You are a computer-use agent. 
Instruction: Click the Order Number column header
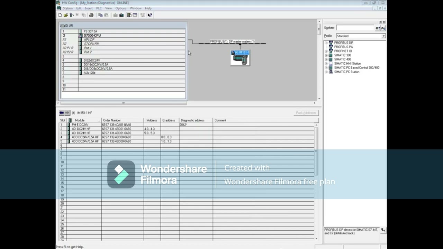[x=123, y=120]
